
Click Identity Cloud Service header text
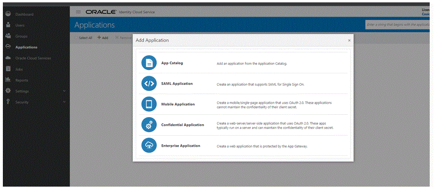[137, 12]
